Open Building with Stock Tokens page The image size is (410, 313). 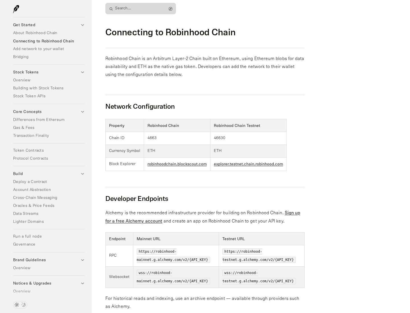38,88
